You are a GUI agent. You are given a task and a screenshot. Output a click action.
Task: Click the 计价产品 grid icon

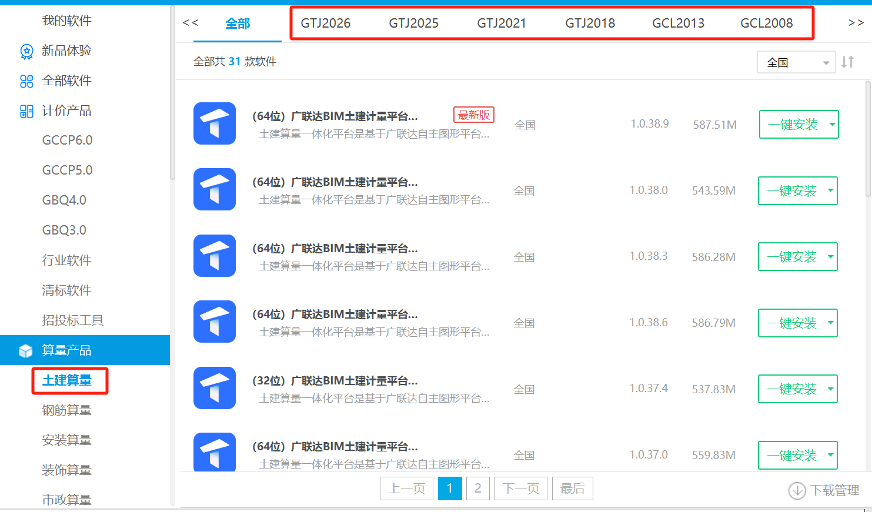pyautogui.click(x=26, y=111)
